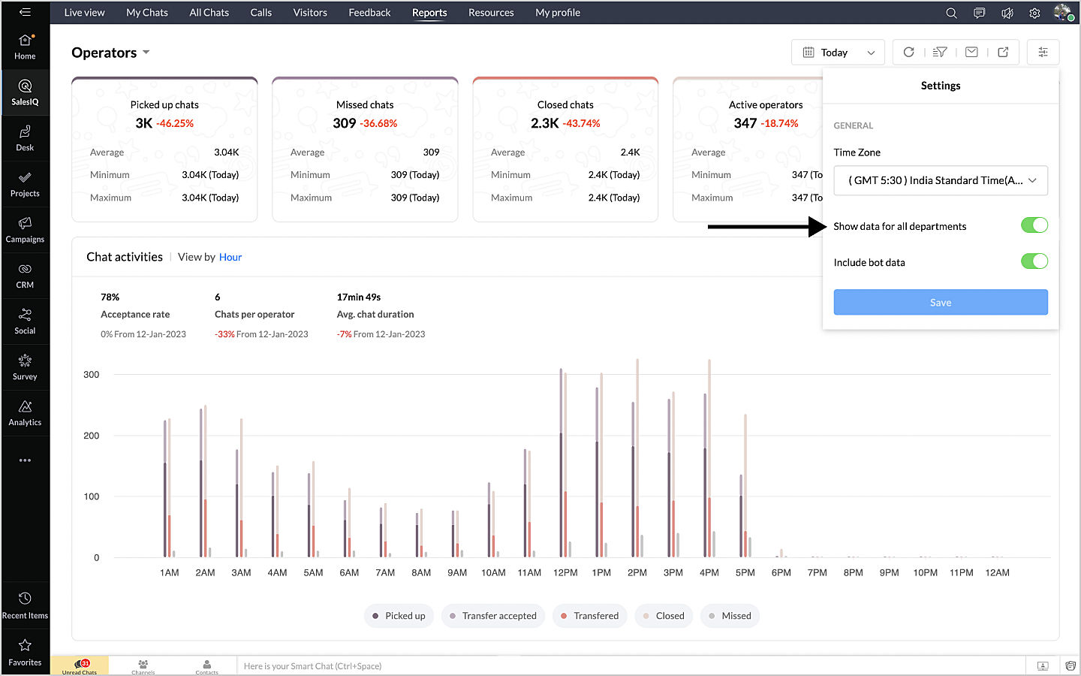
Task: Click the refresh report icon
Action: tap(908, 53)
